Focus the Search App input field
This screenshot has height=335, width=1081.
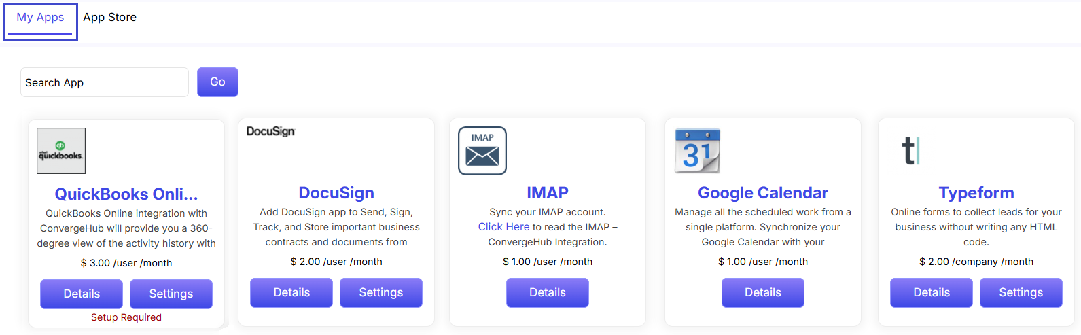pos(105,82)
